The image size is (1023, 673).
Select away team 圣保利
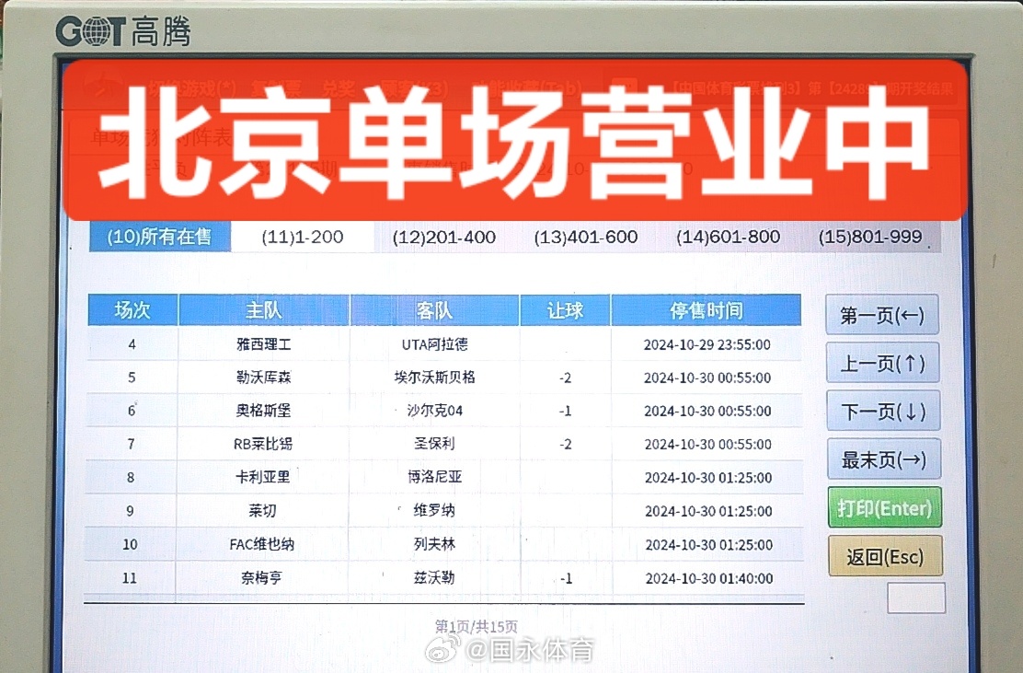434,444
